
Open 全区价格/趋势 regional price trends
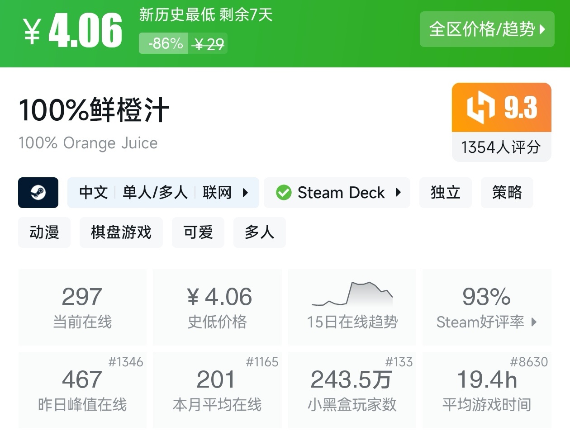point(487,29)
